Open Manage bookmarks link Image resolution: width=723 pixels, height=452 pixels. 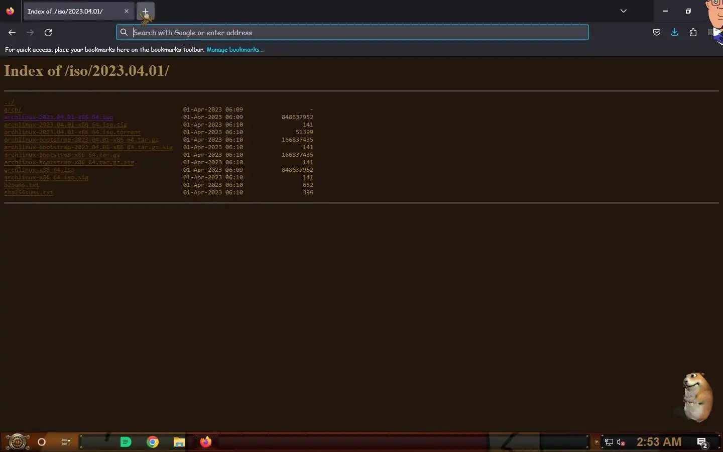click(x=234, y=50)
